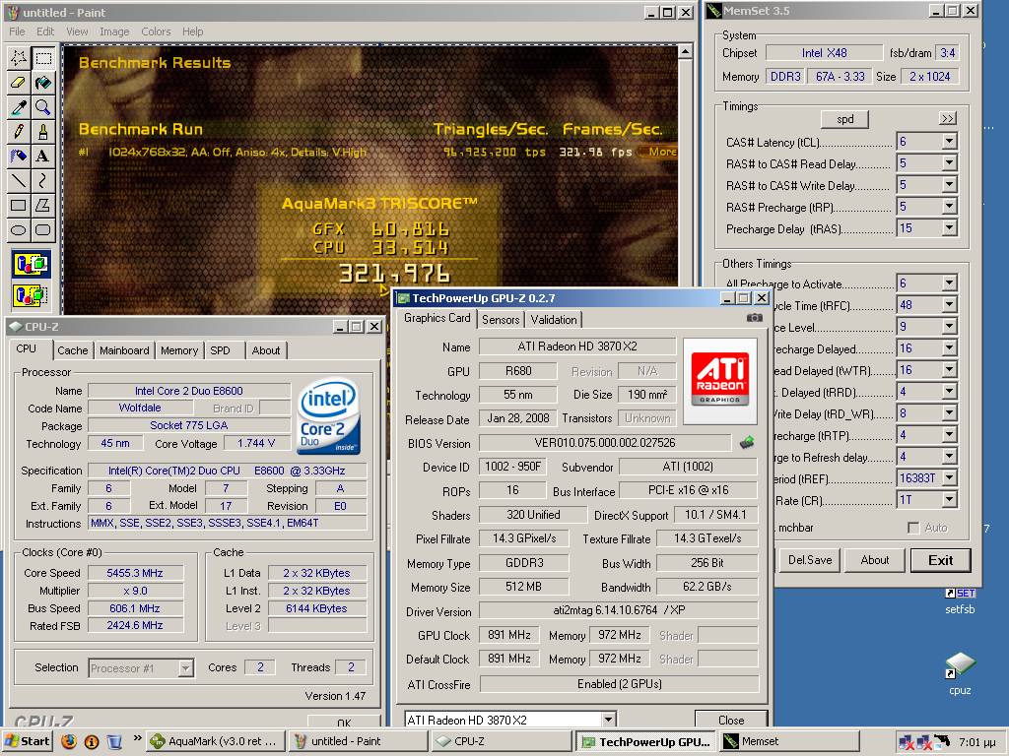Open the Image menu in Paint

click(x=114, y=31)
